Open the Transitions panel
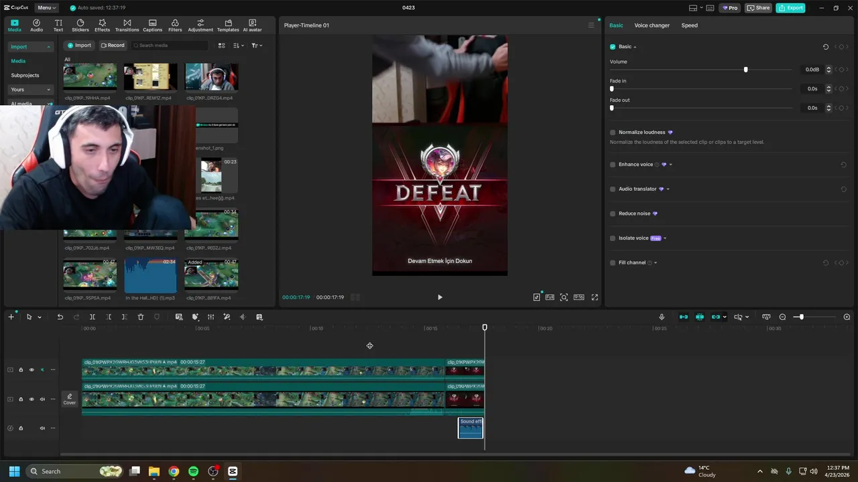 127,25
